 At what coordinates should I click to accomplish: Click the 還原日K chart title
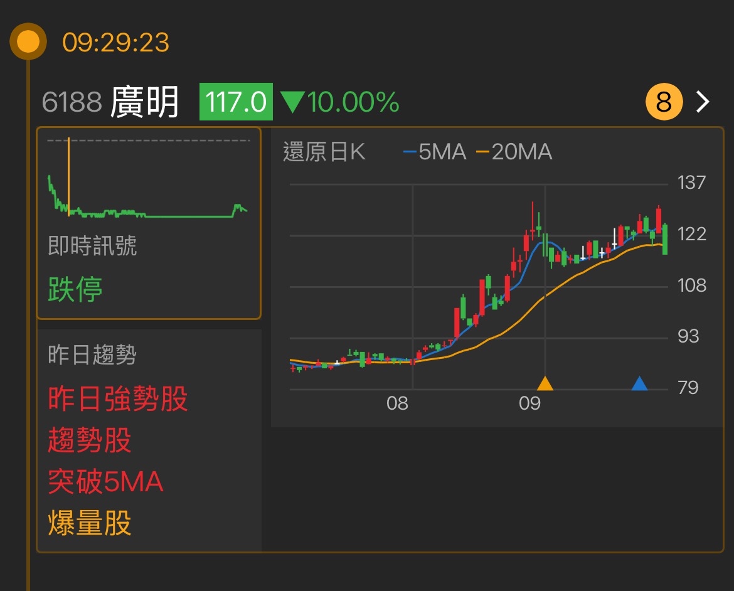point(324,152)
